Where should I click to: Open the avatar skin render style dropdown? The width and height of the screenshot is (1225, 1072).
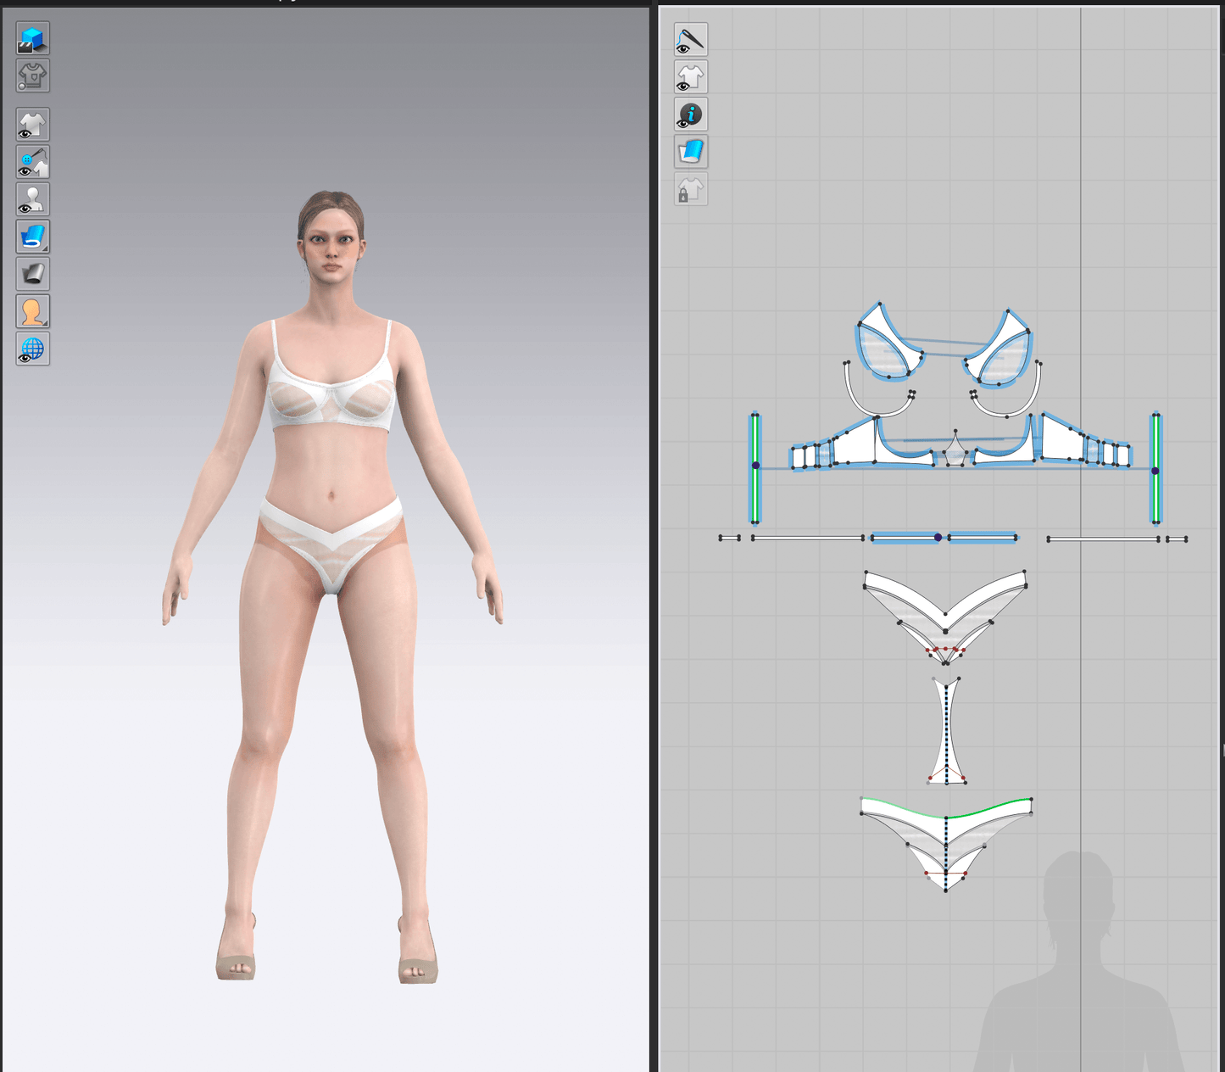pyautogui.click(x=33, y=311)
